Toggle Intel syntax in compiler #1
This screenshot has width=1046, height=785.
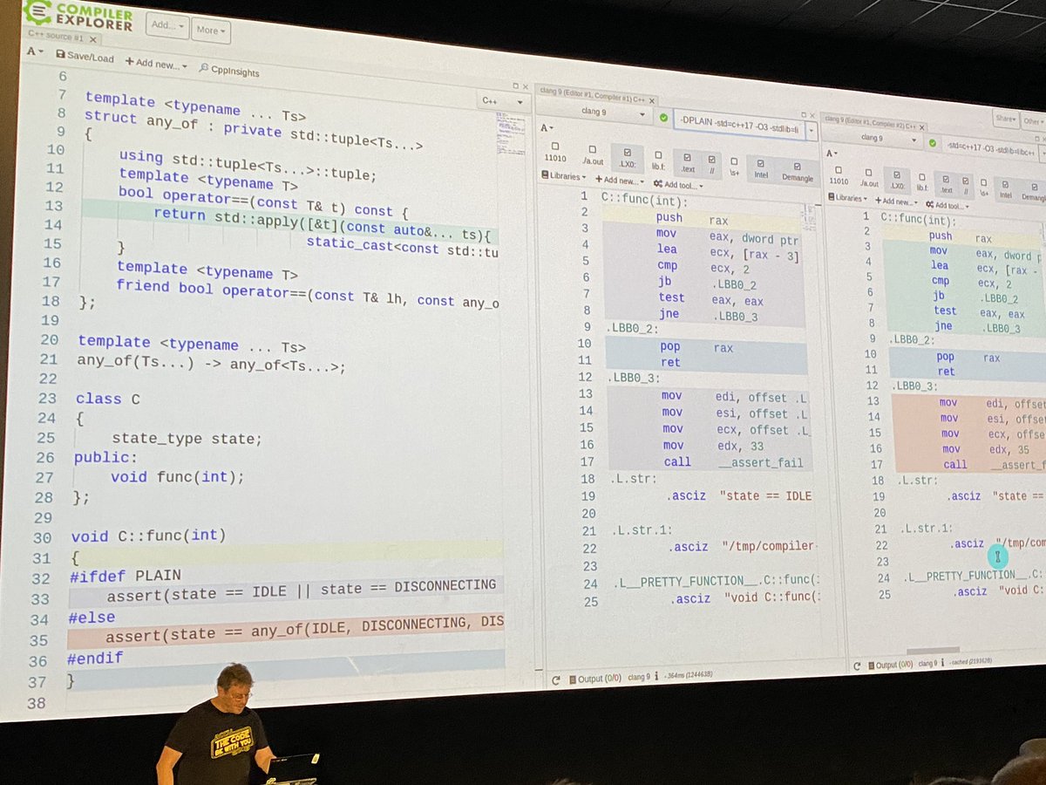tap(760, 168)
